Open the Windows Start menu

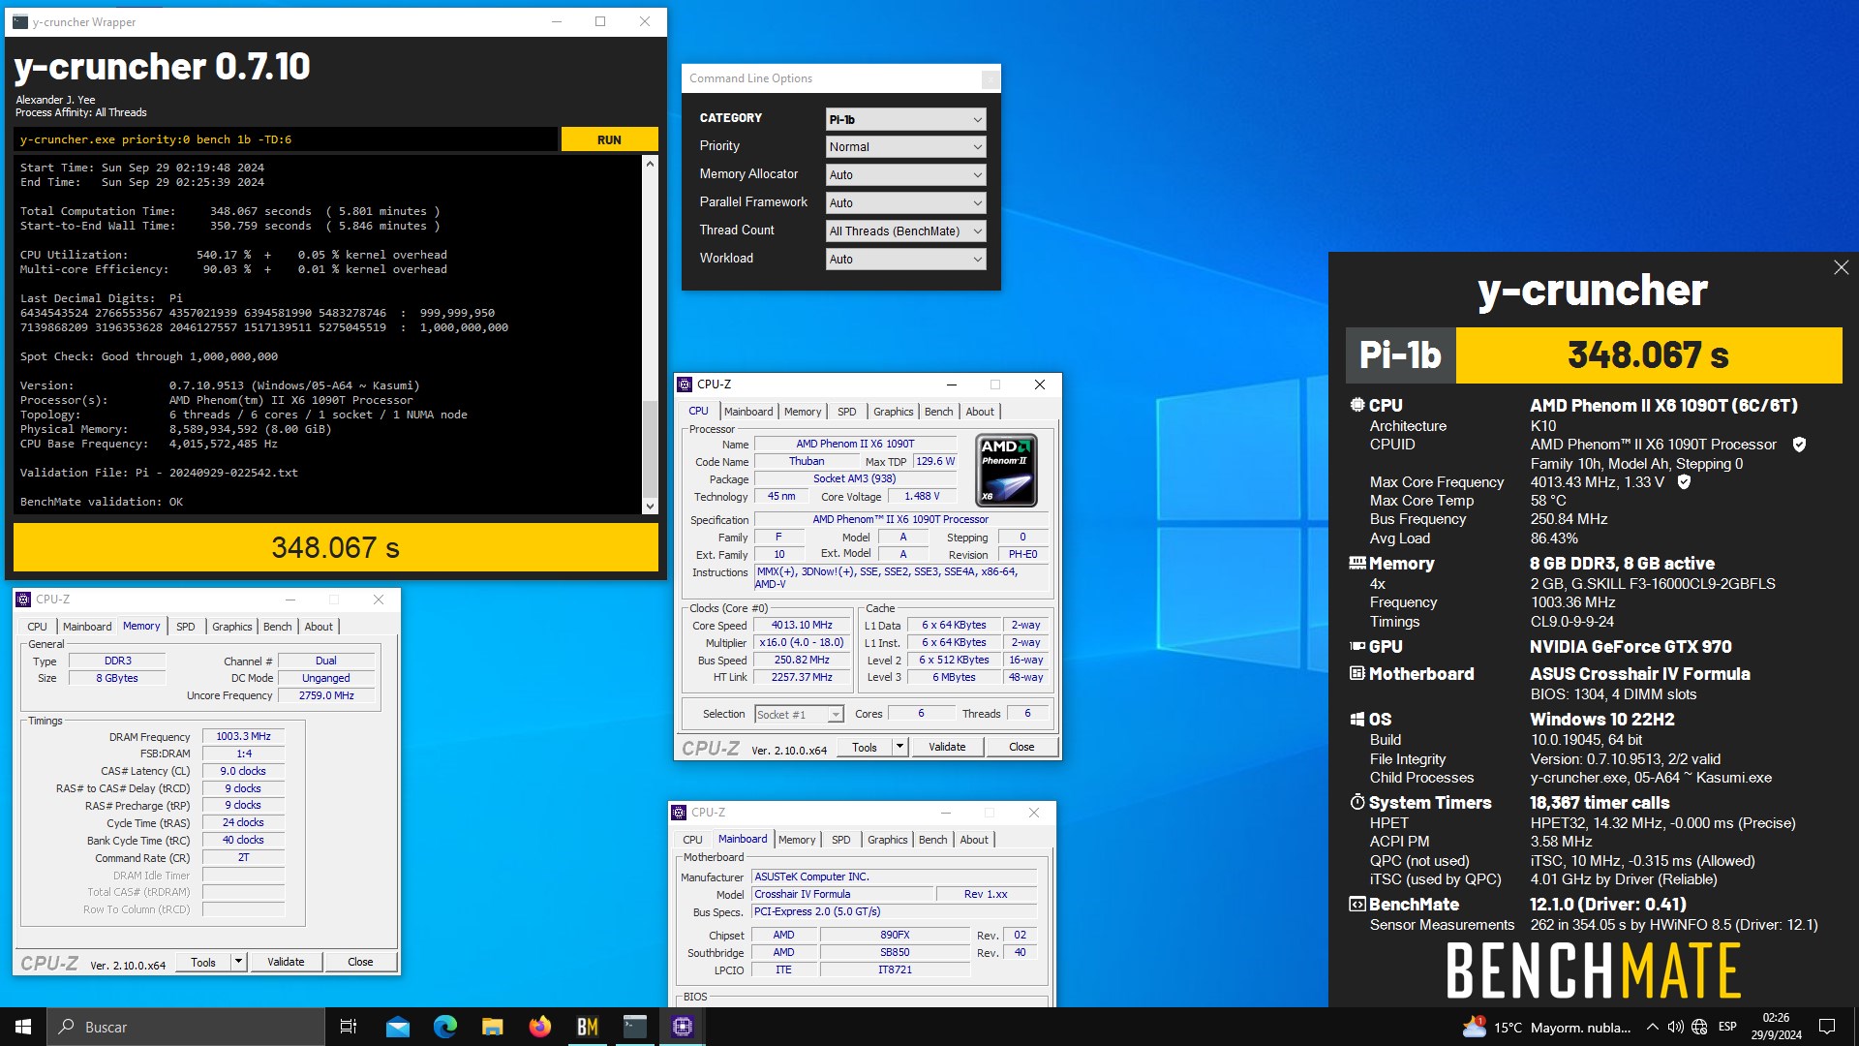click(x=23, y=1027)
